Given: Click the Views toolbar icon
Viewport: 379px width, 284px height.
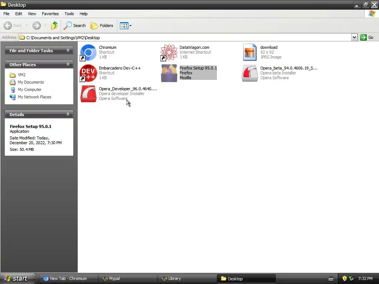Looking at the screenshot, I should pos(124,26).
